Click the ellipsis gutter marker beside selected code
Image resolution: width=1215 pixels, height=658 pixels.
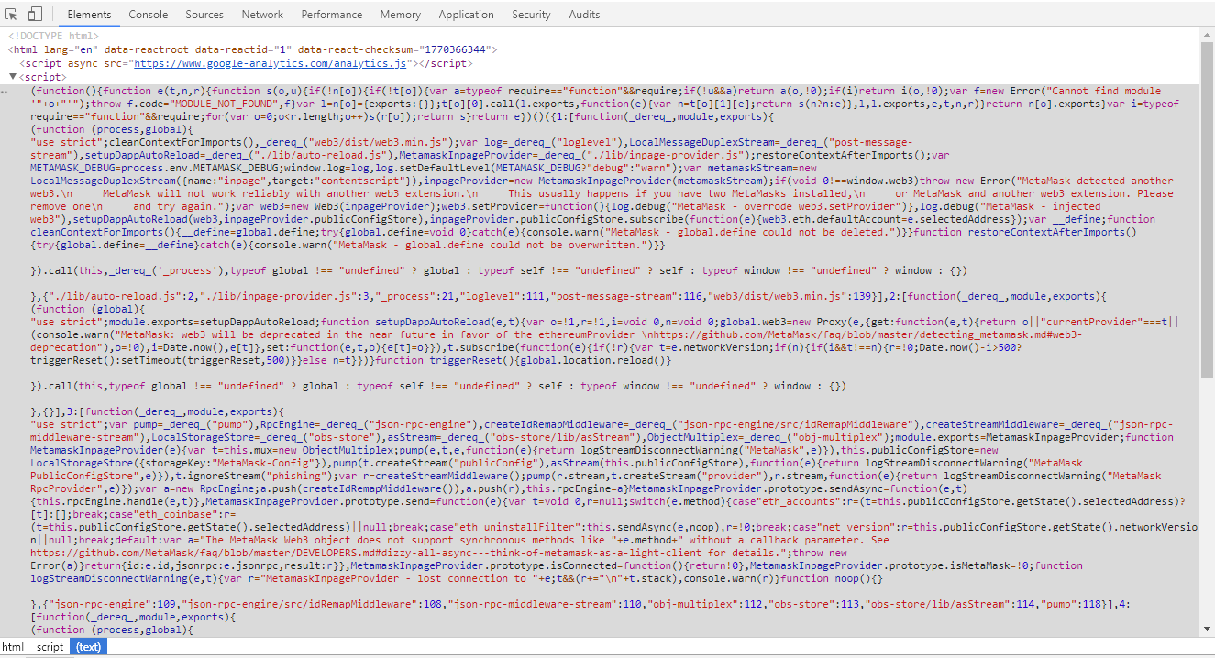tap(6, 92)
